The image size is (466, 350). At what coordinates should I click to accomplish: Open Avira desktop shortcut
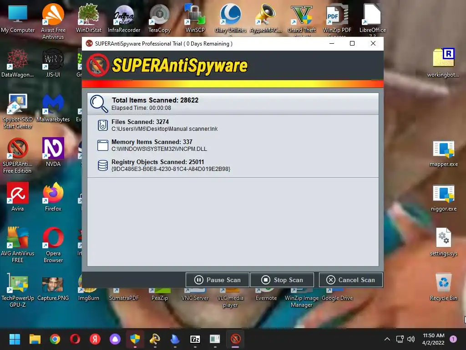point(18,197)
